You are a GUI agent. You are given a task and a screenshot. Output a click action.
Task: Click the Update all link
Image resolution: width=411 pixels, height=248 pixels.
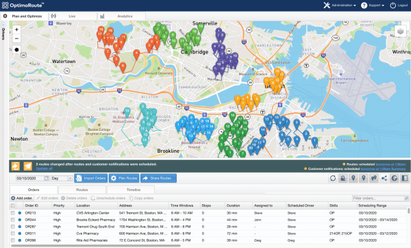click(x=44, y=169)
